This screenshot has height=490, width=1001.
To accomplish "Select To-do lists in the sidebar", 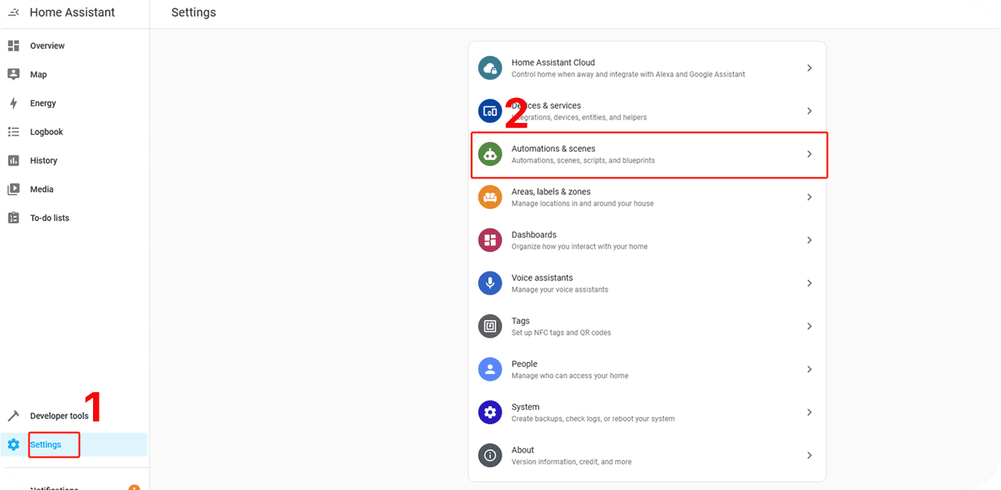I will tap(49, 218).
